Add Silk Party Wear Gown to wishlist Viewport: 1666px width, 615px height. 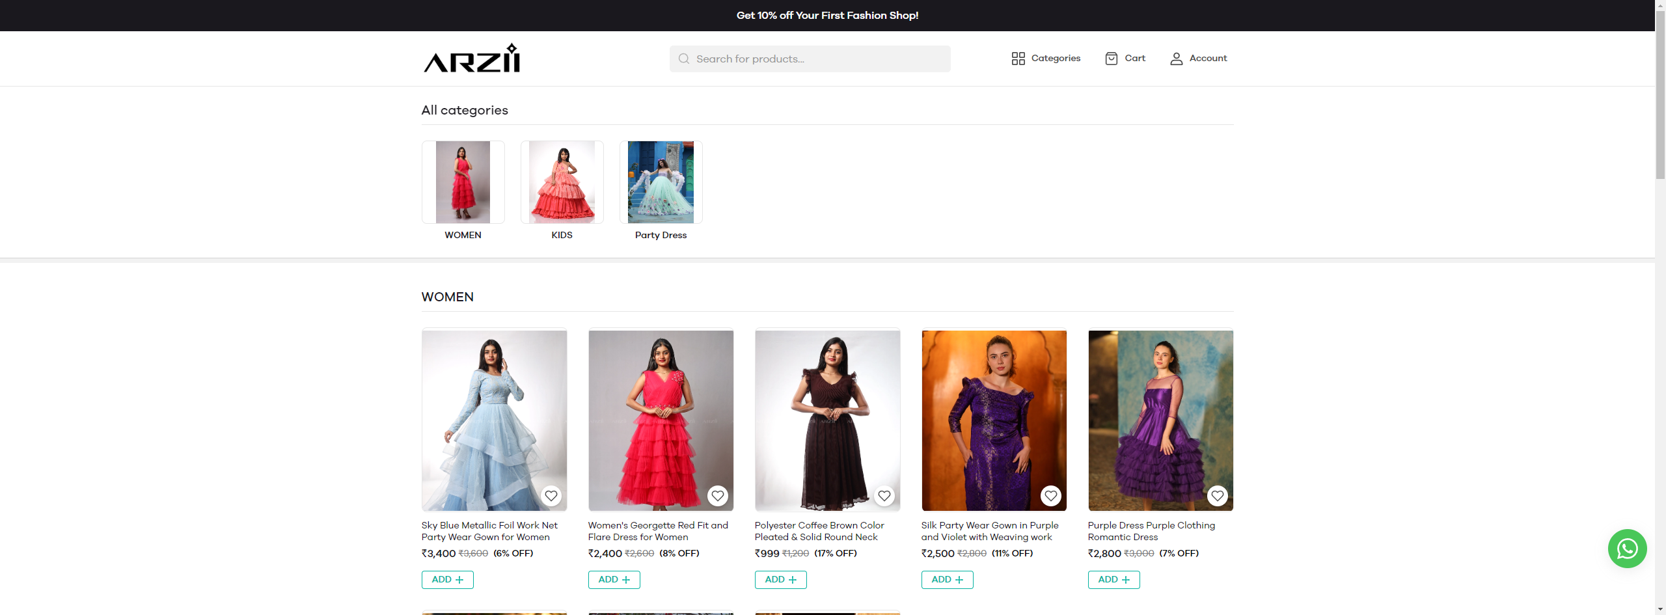[x=1051, y=496]
